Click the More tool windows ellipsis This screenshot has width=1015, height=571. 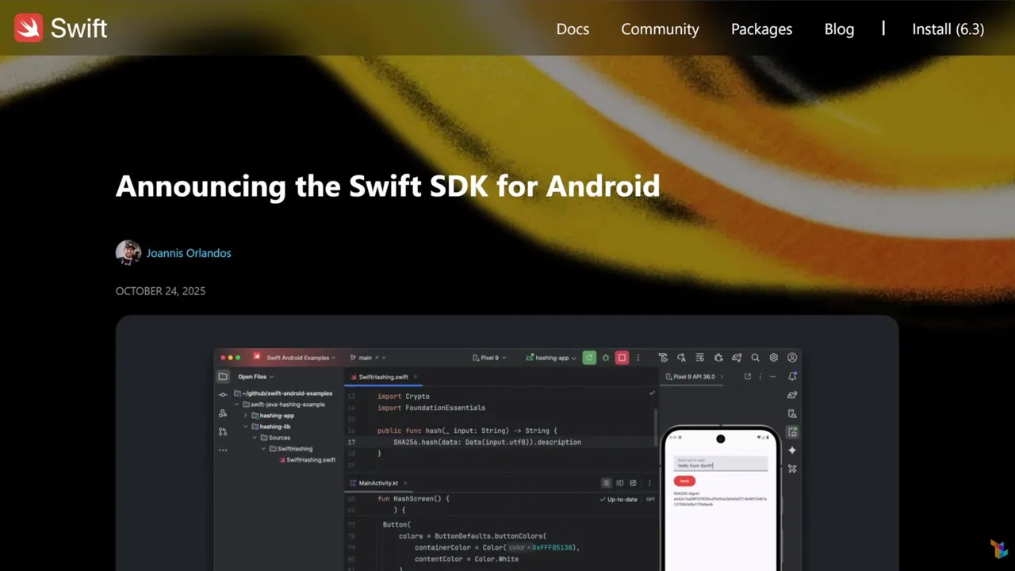tap(223, 450)
